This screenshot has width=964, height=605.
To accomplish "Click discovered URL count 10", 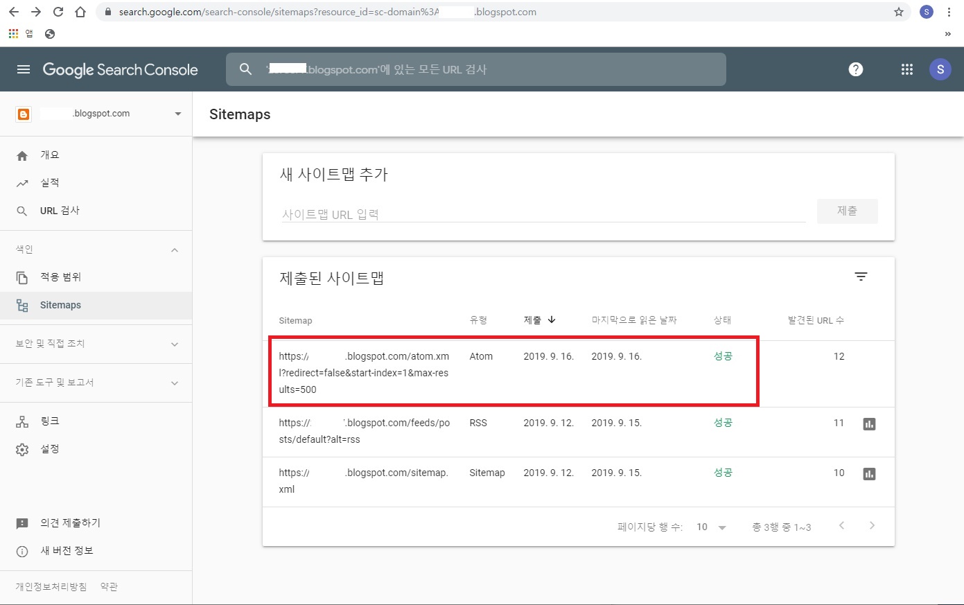I will coord(839,473).
